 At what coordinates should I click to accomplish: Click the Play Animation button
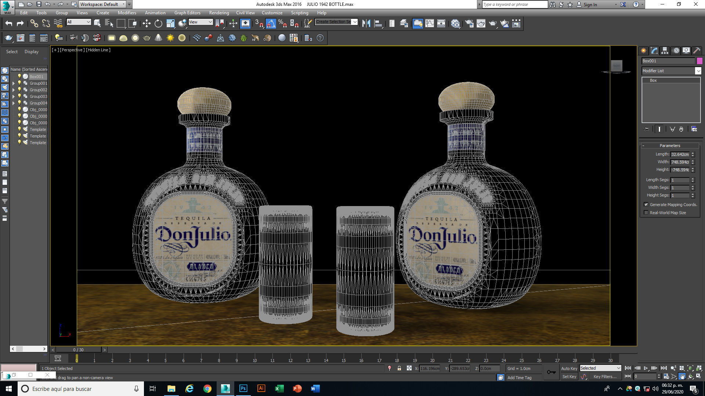click(646, 368)
